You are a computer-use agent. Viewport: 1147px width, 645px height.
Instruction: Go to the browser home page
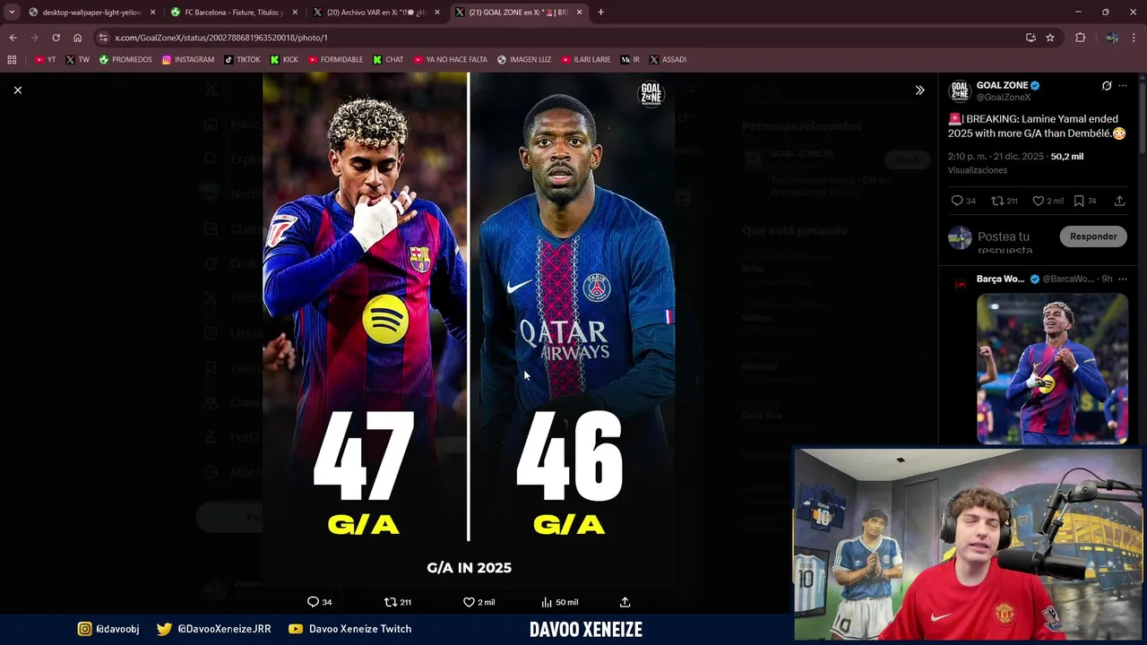(x=77, y=38)
